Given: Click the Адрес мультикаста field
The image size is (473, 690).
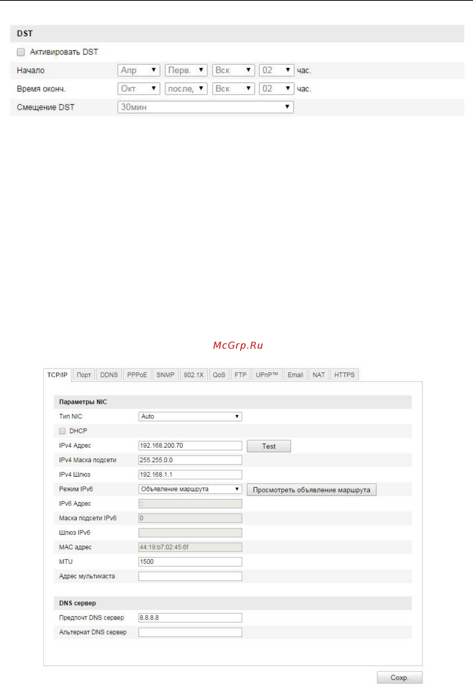Looking at the screenshot, I should coord(190,576).
